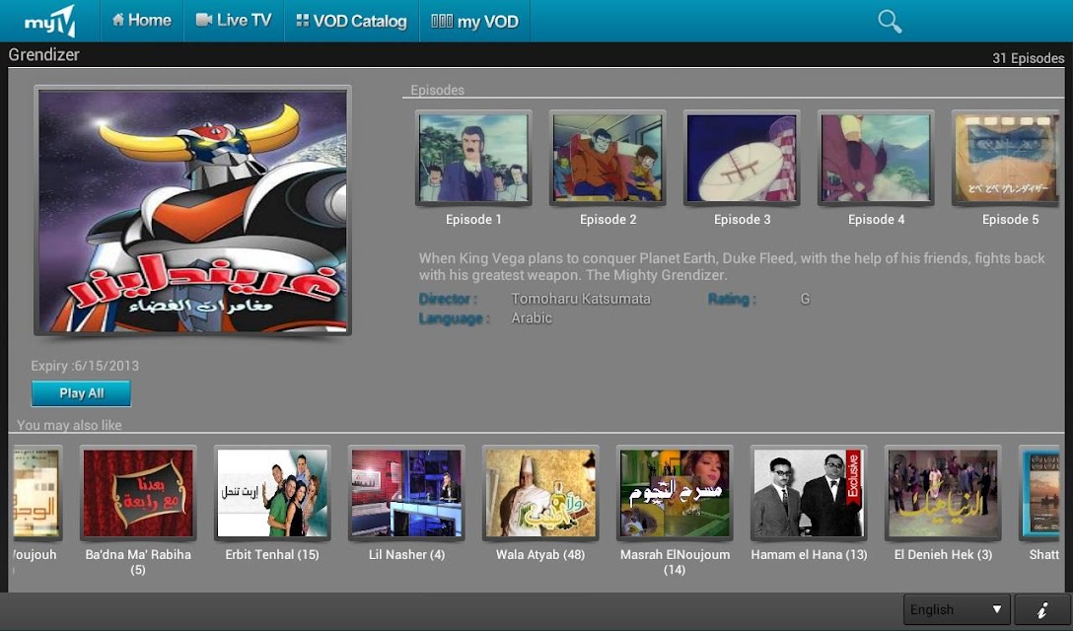The width and height of the screenshot is (1073, 631).
Task: Click the Language label
Action: click(x=454, y=318)
